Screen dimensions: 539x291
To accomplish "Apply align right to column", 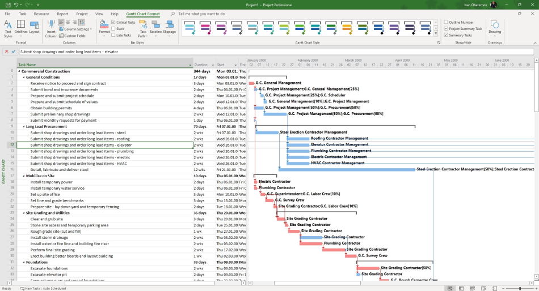I will [x=74, y=22].
